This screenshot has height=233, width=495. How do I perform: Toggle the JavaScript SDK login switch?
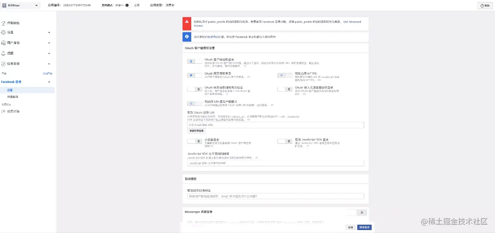pyautogui.click(x=285, y=141)
